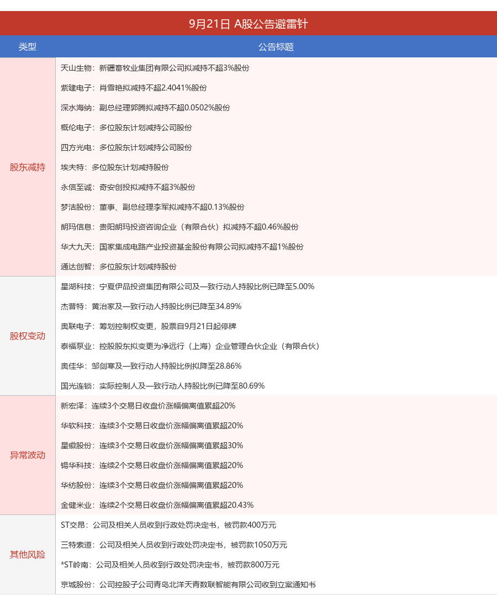Select the 股权变动 category cell
This screenshot has width=497, height=605.
pos(28,336)
